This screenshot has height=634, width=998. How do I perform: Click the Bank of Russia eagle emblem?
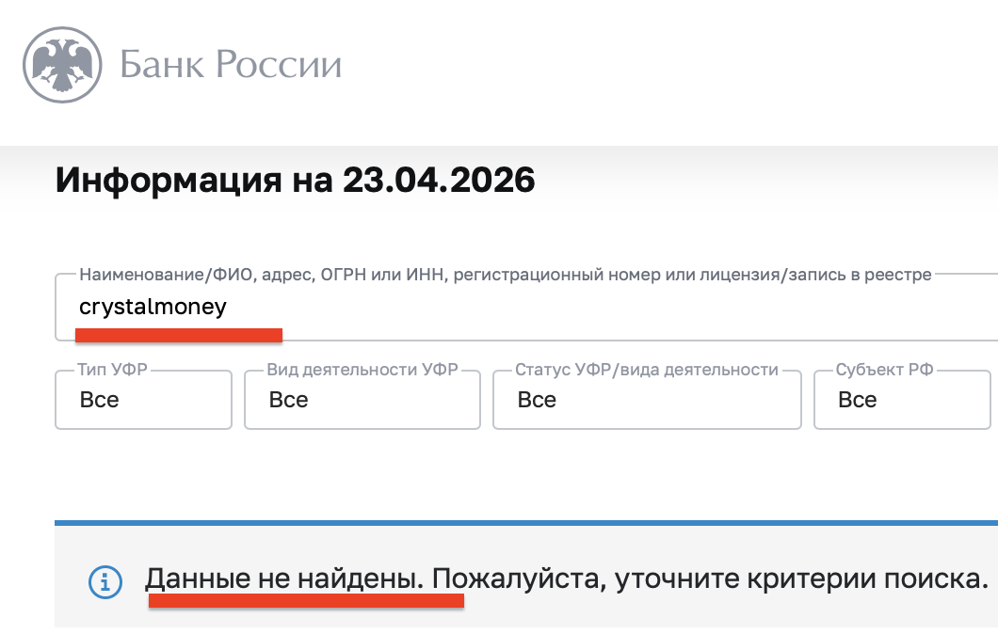(x=63, y=63)
